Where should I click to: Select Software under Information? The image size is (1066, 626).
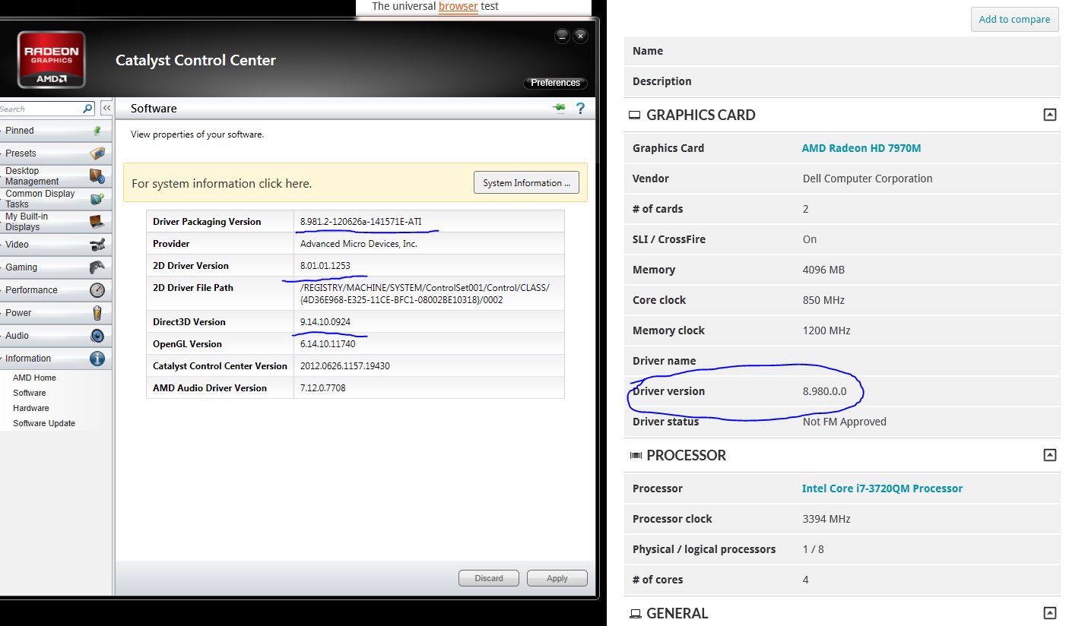point(30,393)
